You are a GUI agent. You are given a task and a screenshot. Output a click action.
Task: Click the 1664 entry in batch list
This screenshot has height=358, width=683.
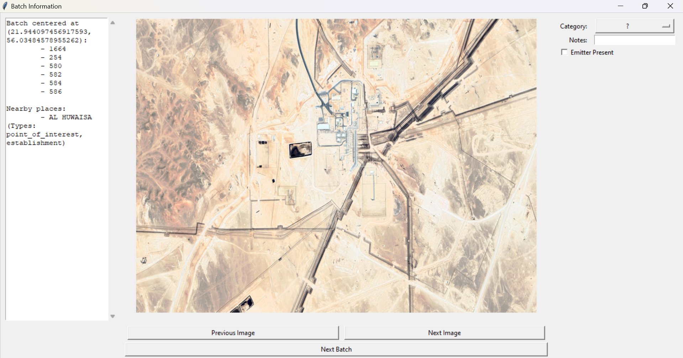pos(57,49)
